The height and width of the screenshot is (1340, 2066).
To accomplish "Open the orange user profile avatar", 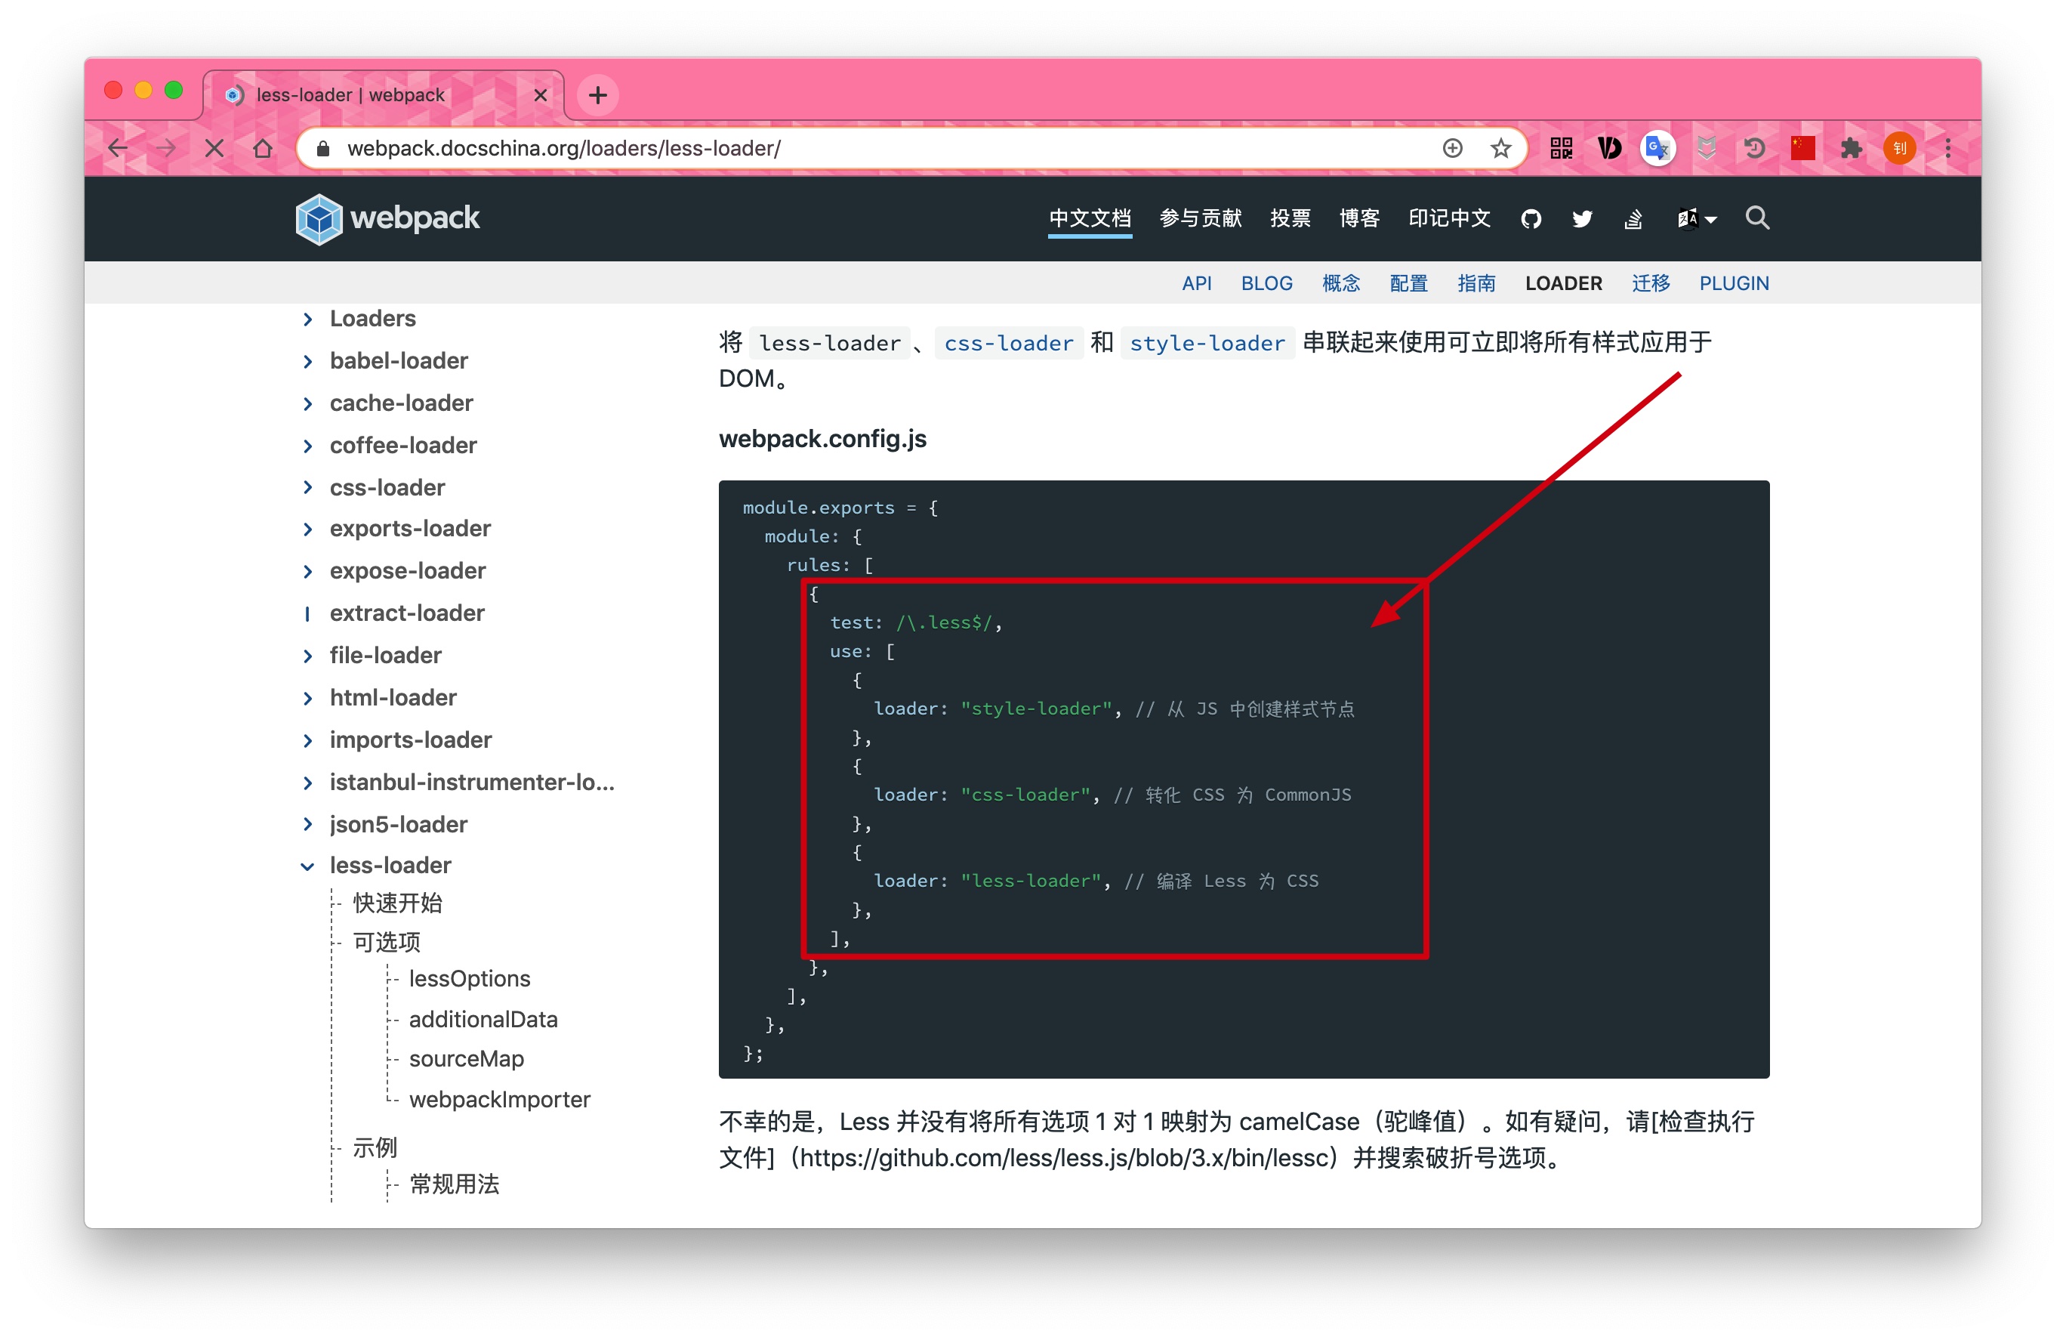I will click(1899, 149).
